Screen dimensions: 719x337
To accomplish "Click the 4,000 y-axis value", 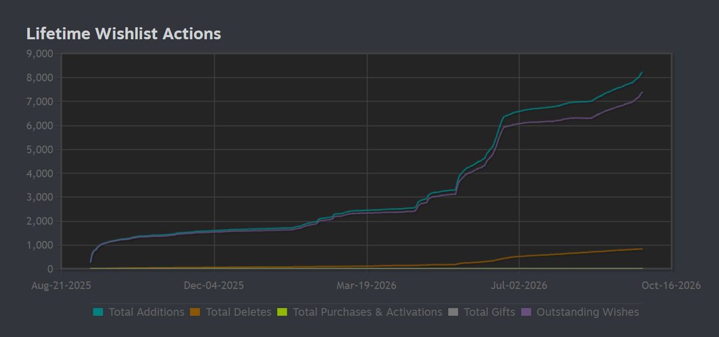I will 41,173.
